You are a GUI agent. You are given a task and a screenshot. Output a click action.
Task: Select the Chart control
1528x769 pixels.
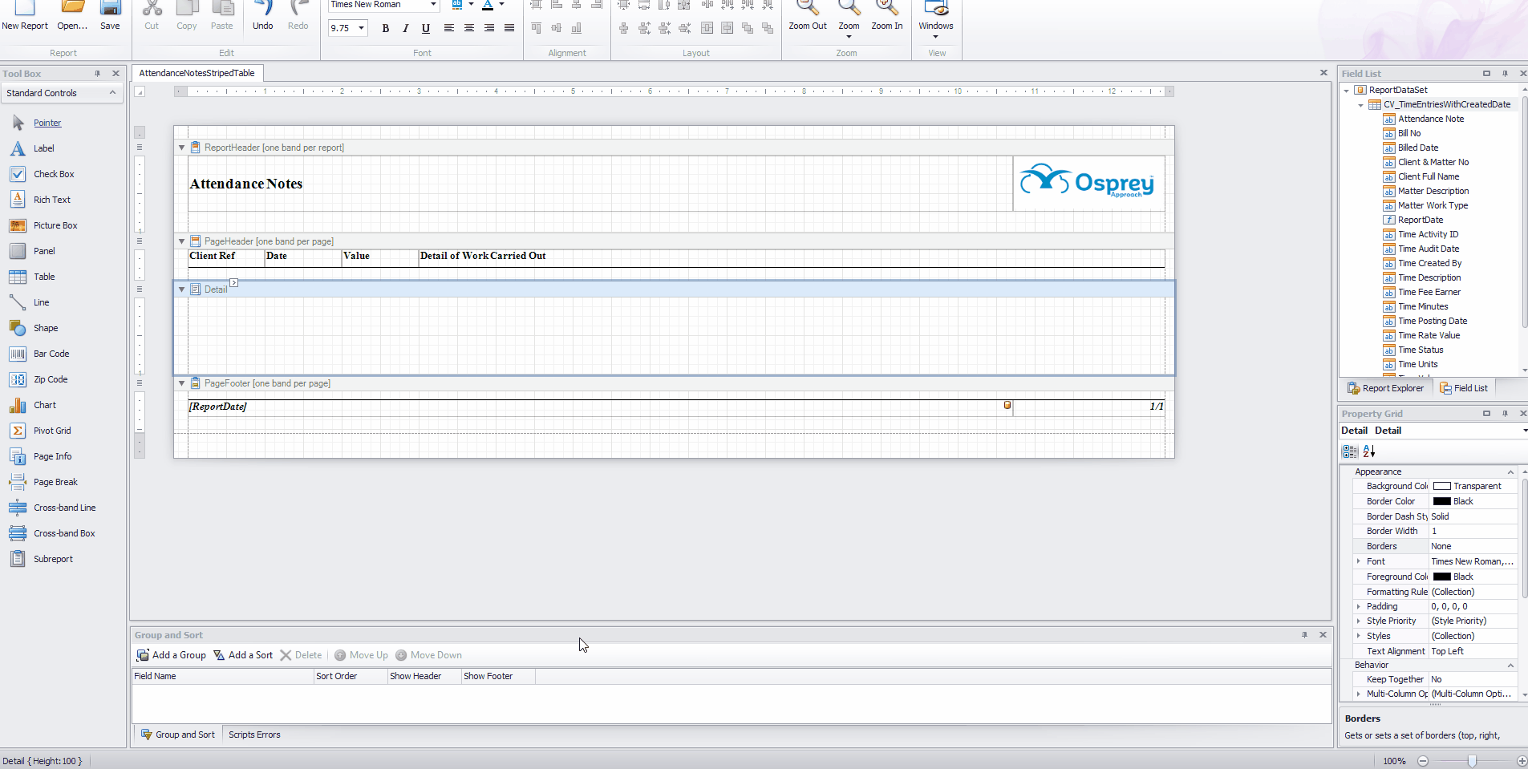(45, 405)
